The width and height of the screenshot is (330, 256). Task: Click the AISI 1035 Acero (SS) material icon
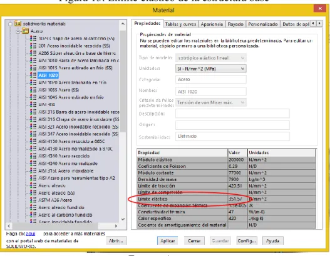click(33, 90)
